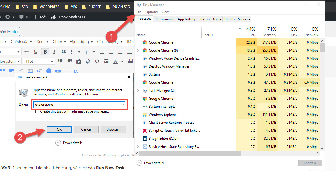Image resolution: width=336 pixels, height=171 pixels.
Task: Click the table grid icon
Action: pyautogui.click(x=130, y=61)
